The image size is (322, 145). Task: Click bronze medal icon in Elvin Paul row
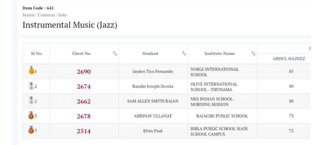[x=31, y=130]
